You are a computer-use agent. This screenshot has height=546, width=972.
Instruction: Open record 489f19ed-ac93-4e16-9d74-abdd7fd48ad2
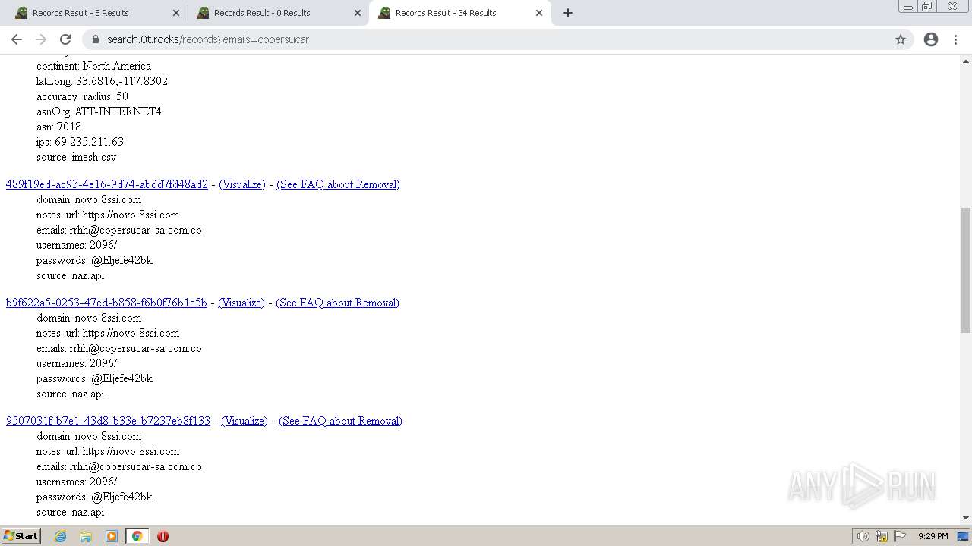tap(107, 184)
